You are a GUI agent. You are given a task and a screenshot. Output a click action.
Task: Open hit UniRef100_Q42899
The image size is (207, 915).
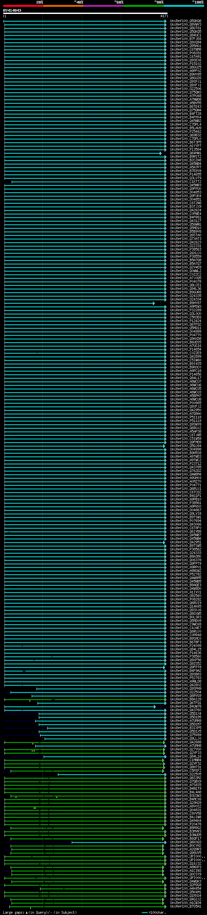[185, 357]
